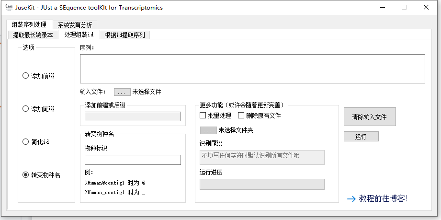Toggle the 删除原有文件 checkbox
Screen dimensions: 441x220
tap(241, 116)
